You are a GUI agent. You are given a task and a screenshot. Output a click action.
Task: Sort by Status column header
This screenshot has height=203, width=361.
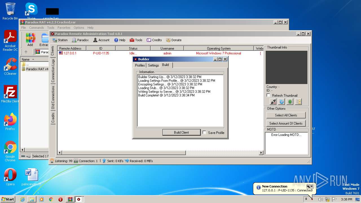[133, 48]
